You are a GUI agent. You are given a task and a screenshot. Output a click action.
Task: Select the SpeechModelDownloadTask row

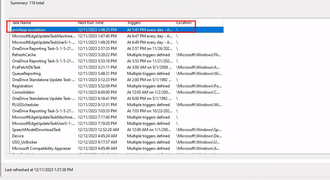36,130
